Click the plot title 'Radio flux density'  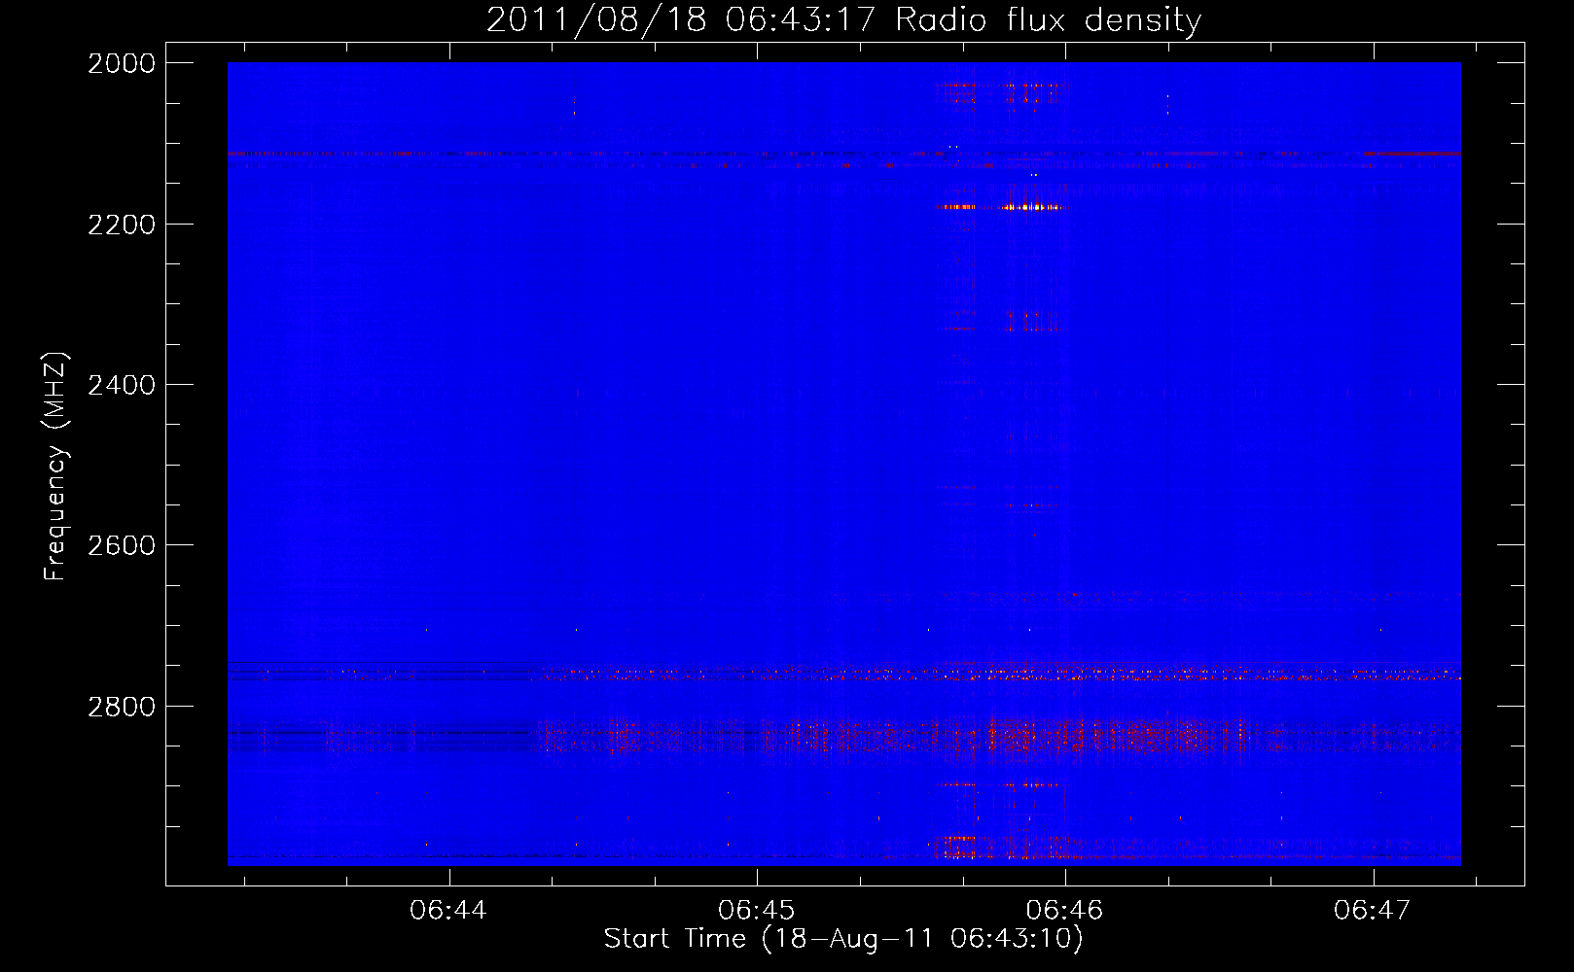point(1048,19)
